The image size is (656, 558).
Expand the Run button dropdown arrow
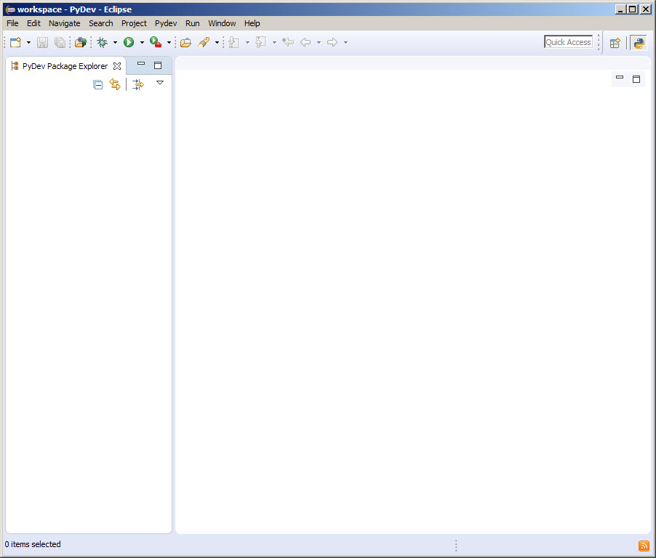tap(142, 43)
